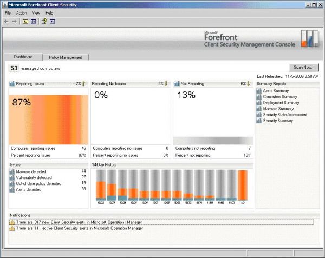Click the '53 managed computers' count

(14, 68)
